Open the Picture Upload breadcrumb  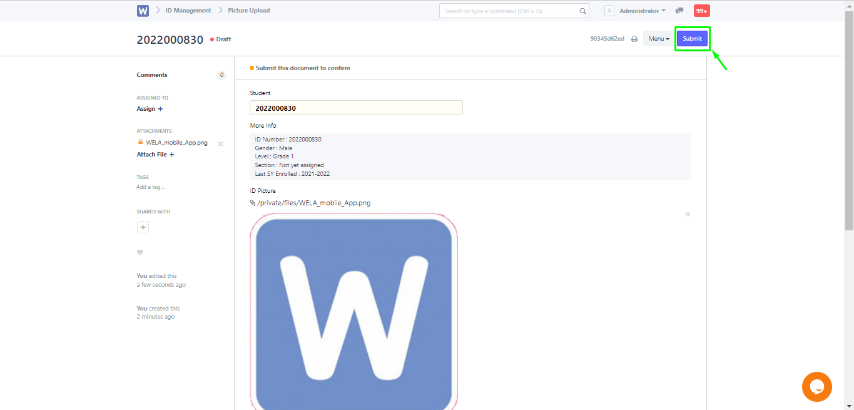[249, 11]
